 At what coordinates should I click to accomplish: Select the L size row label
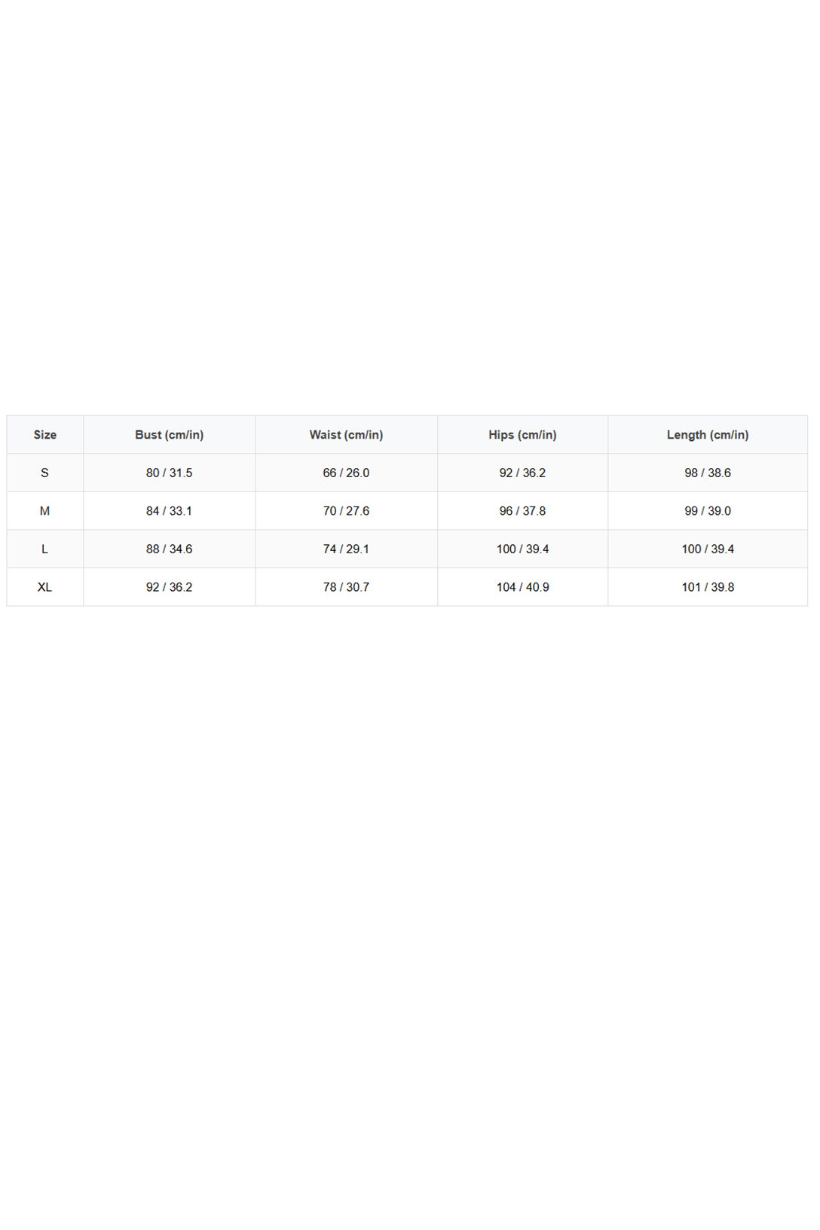point(45,549)
